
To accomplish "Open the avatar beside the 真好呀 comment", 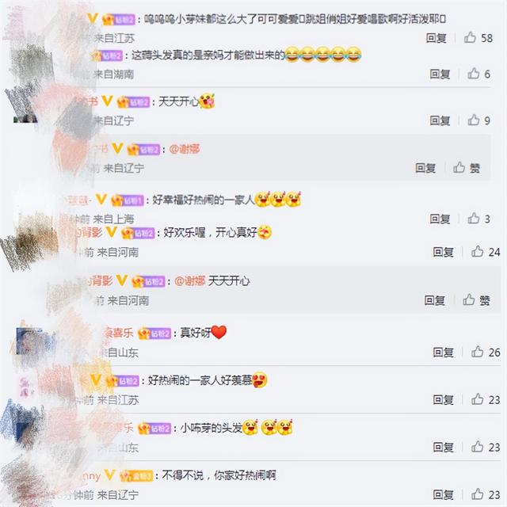I will pyautogui.click(x=30, y=341).
